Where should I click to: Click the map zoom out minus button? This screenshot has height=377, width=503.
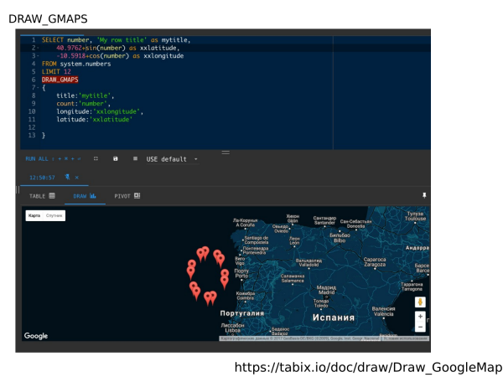(x=420, y=328)
